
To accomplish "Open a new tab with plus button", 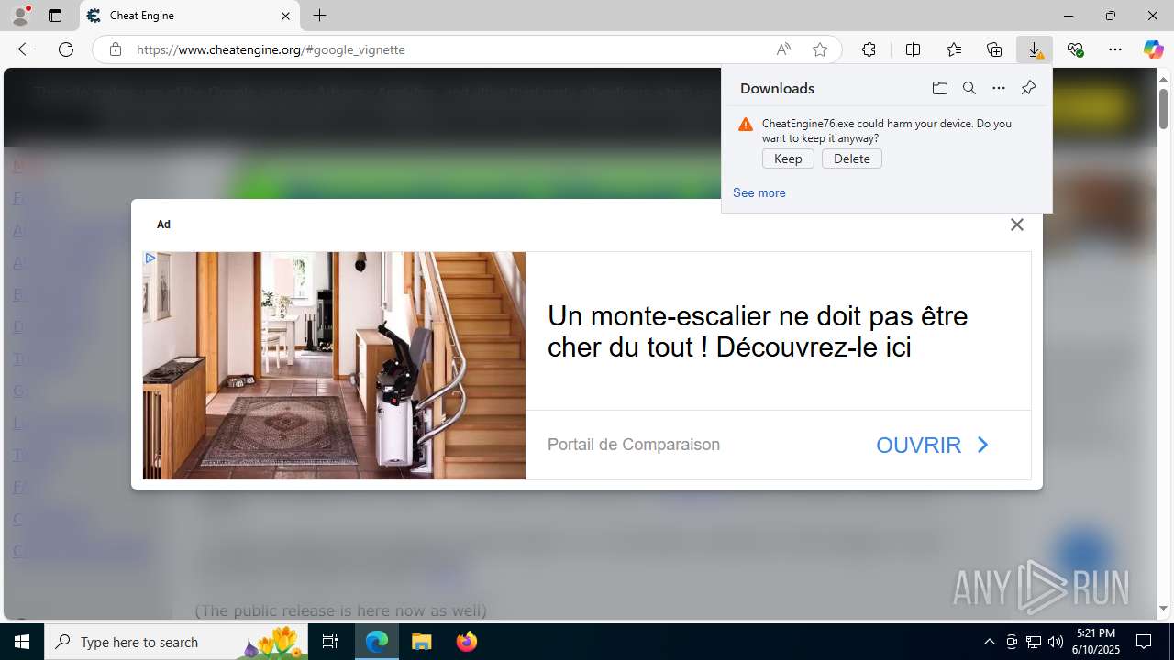I will coord(319,16).
